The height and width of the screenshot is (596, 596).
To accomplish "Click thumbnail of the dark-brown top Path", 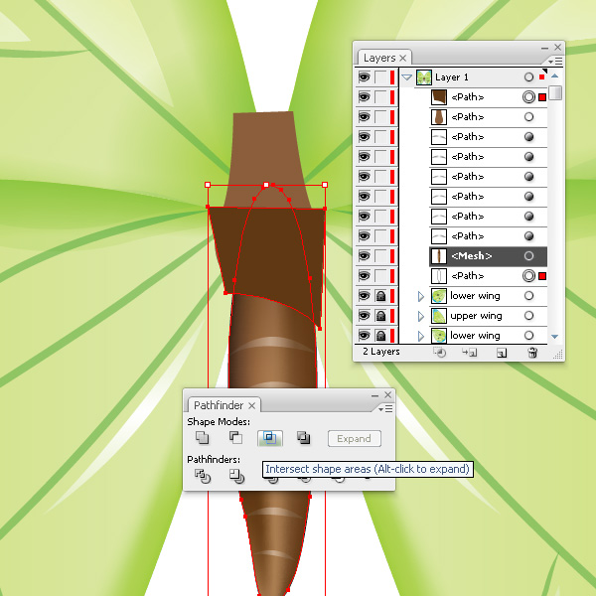I will pos(439,97).
